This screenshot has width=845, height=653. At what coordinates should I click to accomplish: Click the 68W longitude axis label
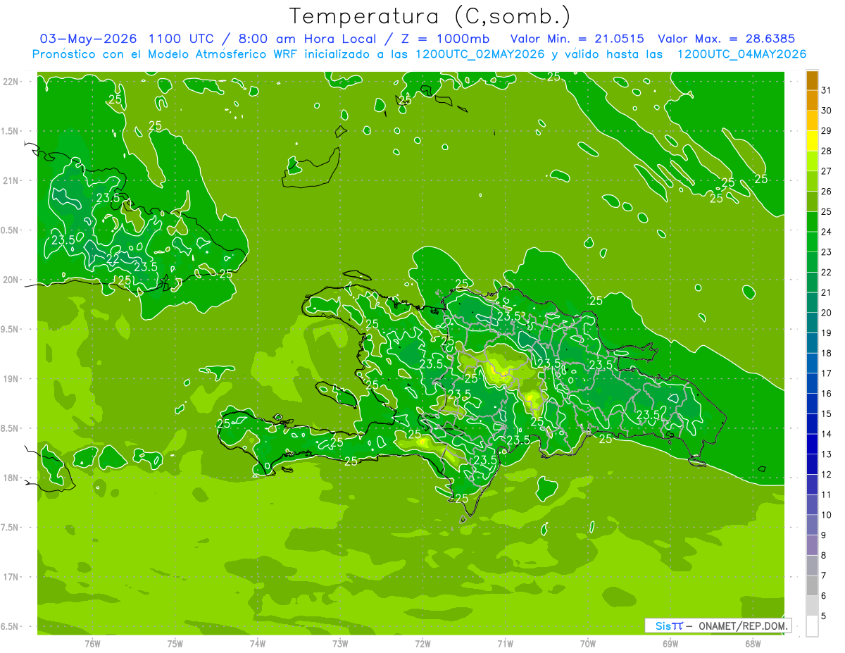point(753,643)
